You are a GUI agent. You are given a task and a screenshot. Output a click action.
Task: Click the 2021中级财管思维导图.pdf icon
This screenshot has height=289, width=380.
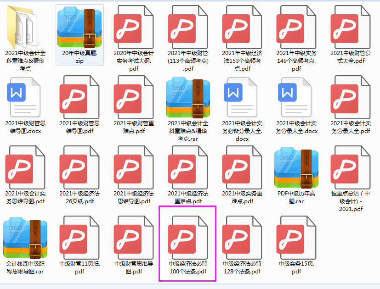[79, 97]
